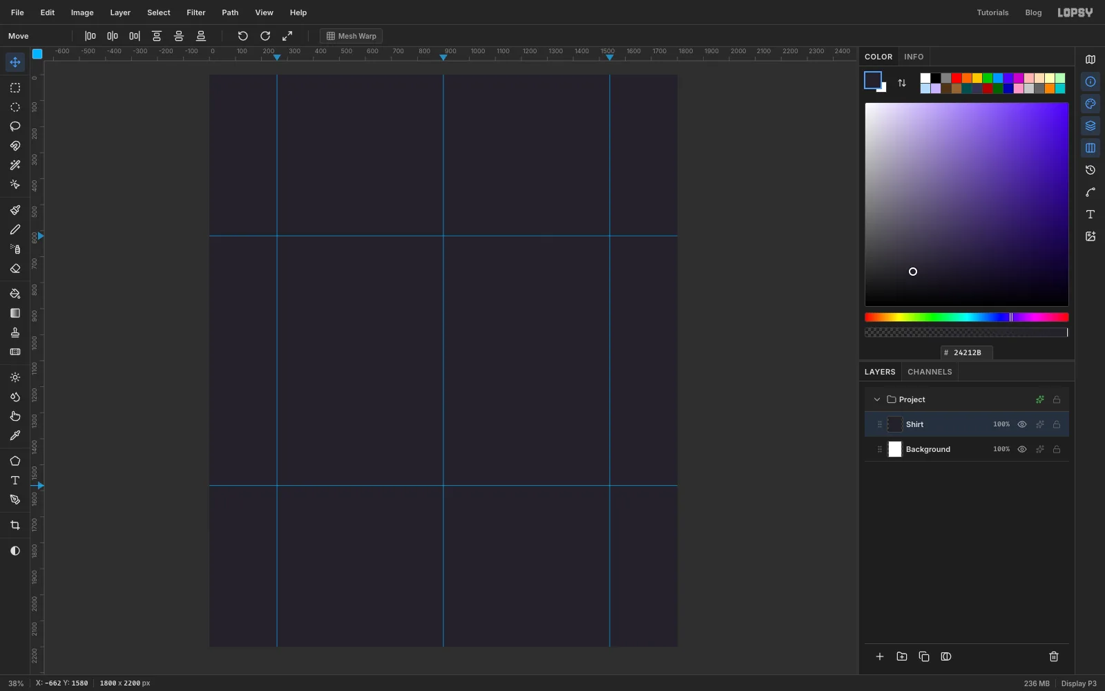Viewport: 1105px width, 691px height.
Task: Select the Crop tool
Action: 15,526
